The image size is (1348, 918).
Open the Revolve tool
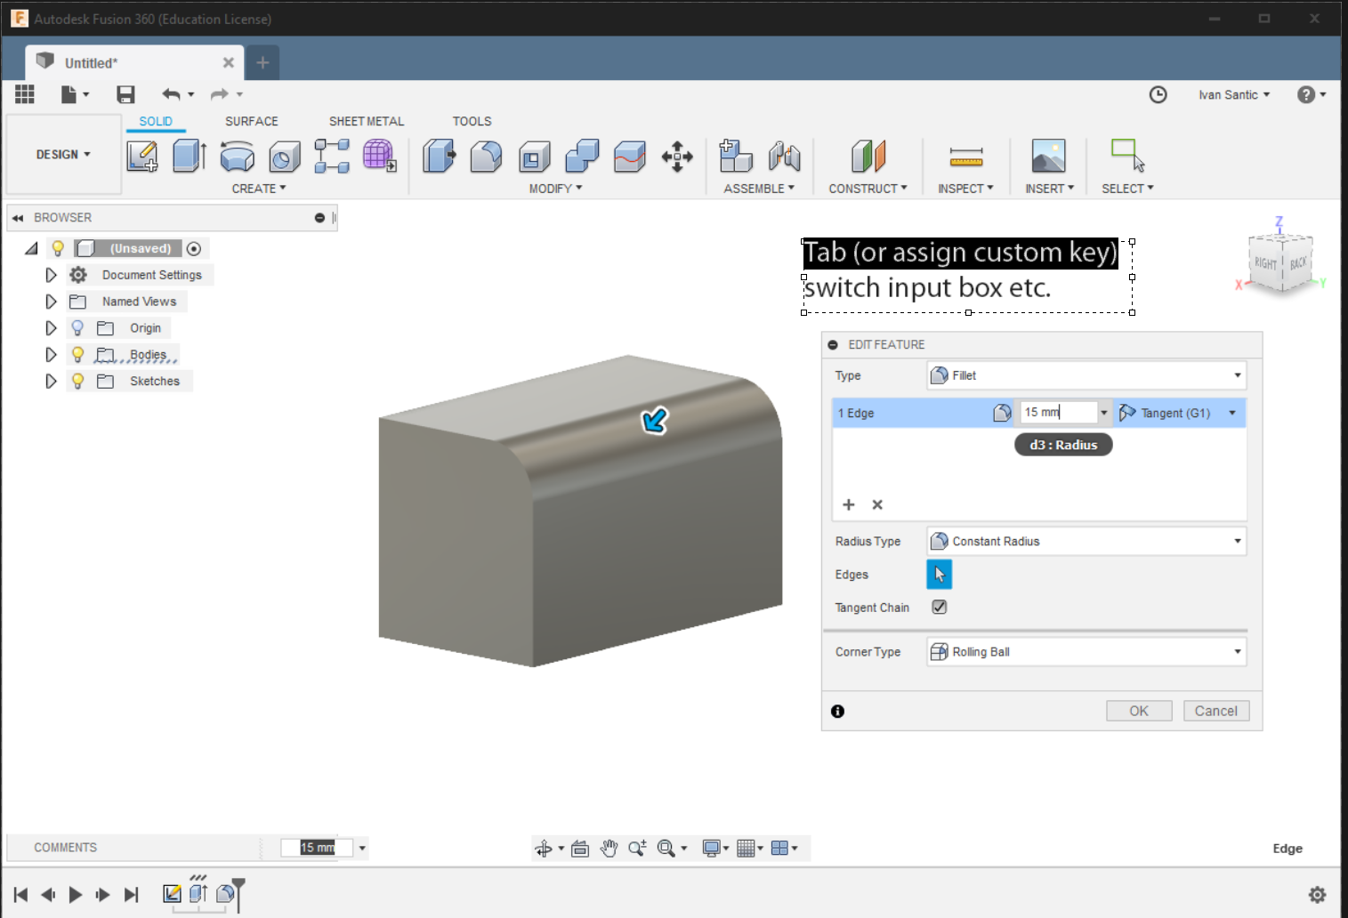tap(236, 156)
